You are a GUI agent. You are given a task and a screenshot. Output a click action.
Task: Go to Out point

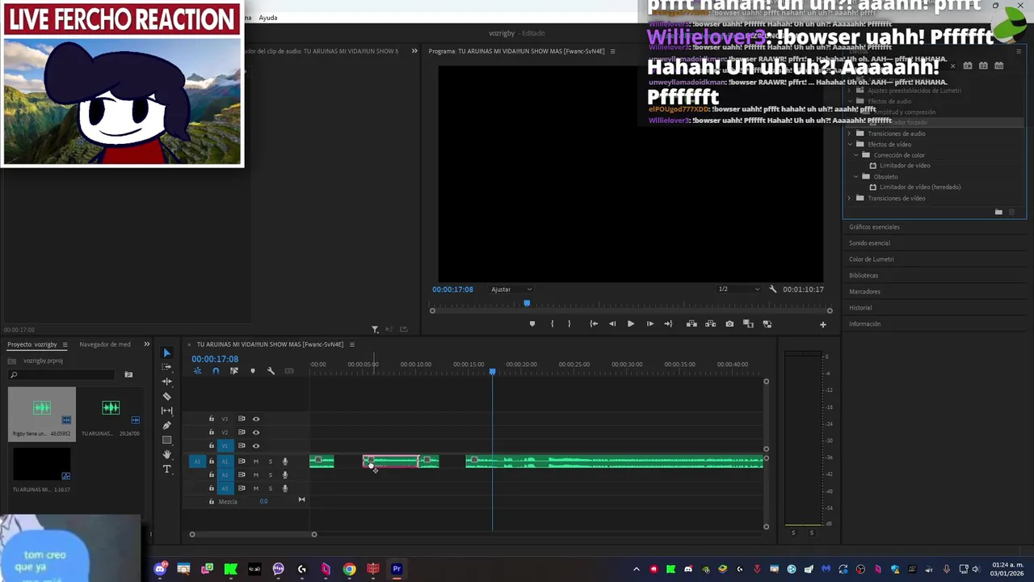[668, 324]
